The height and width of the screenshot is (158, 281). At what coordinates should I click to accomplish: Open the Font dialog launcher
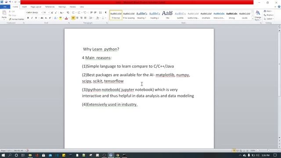69,23
